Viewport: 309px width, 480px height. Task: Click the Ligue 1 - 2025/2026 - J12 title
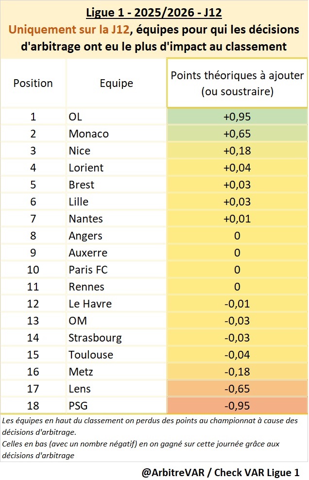(x=154, y=12)
